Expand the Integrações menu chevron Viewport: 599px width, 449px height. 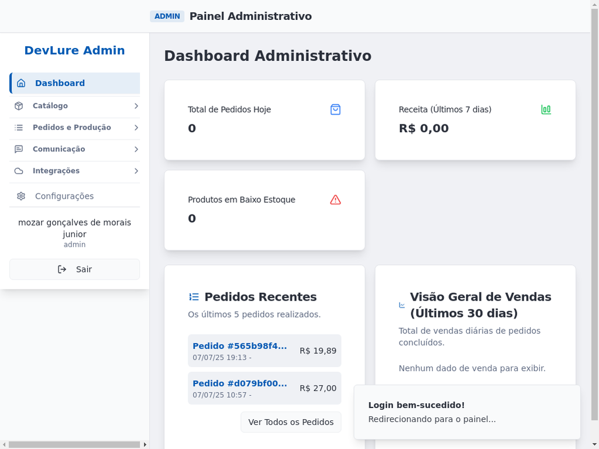[136, 171]
